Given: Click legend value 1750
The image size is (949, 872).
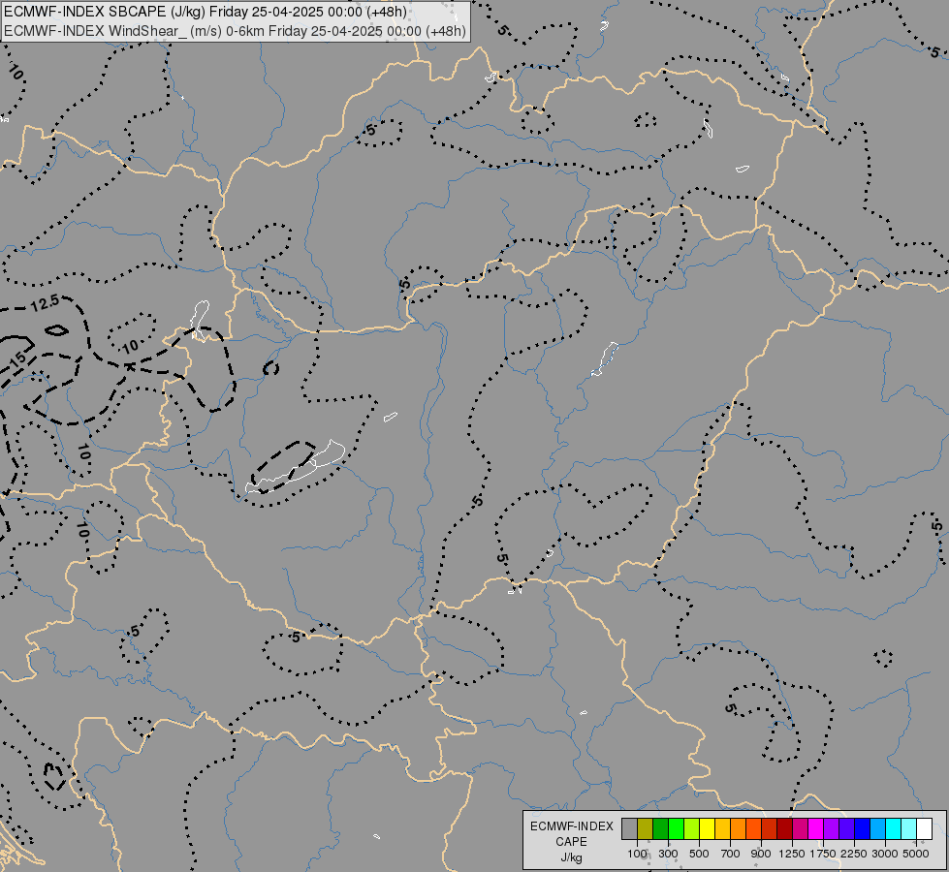Looking at the screenshot, I should tap(823, 854).
